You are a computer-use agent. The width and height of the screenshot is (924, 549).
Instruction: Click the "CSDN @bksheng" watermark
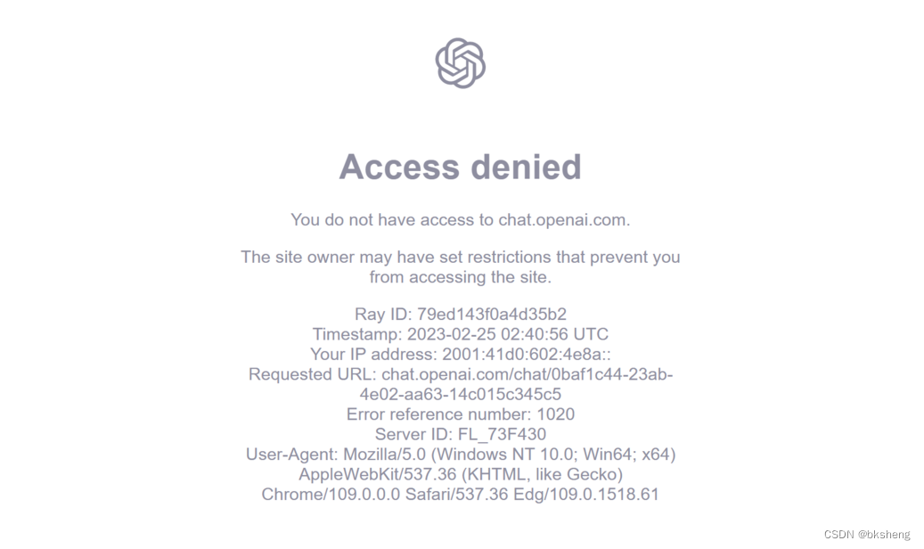coord(867,535)
